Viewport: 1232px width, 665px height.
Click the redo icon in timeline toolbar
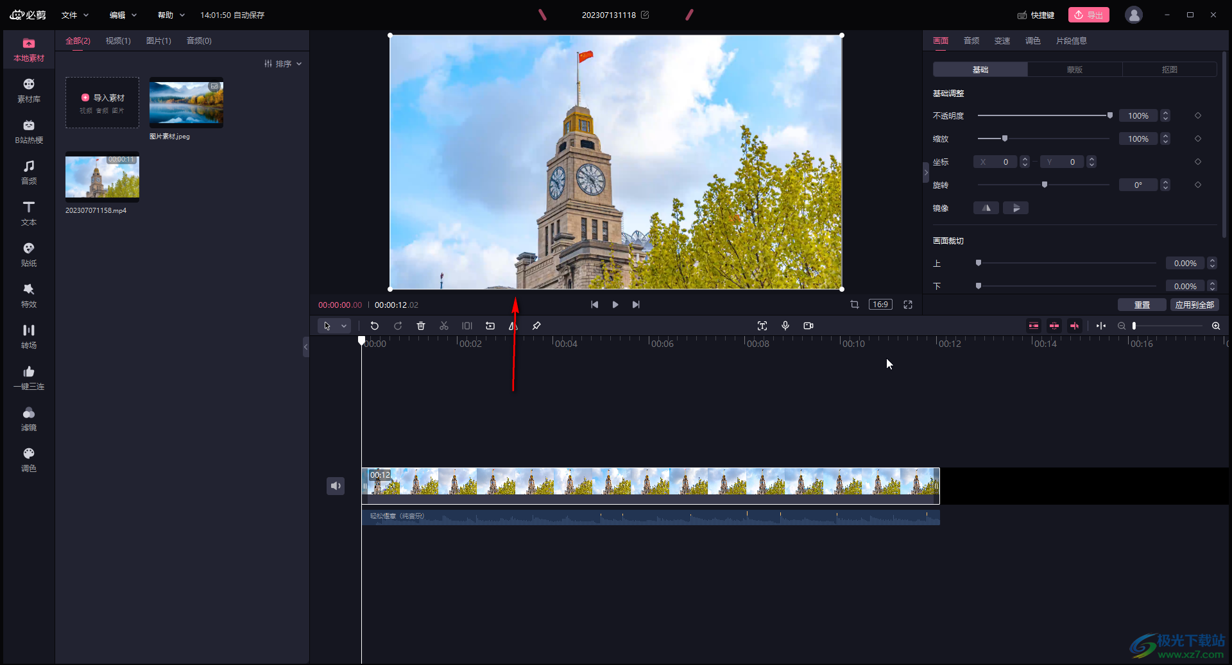(x=398, y=326)
